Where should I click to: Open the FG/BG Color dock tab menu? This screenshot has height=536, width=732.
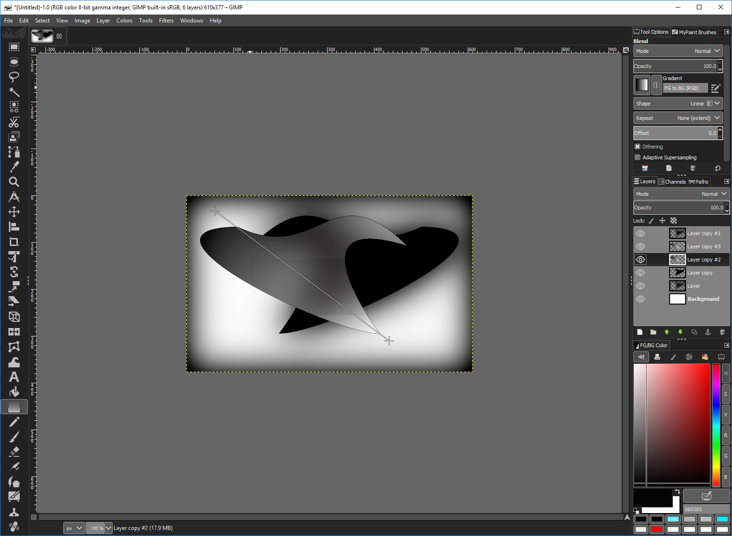point(727,345)
